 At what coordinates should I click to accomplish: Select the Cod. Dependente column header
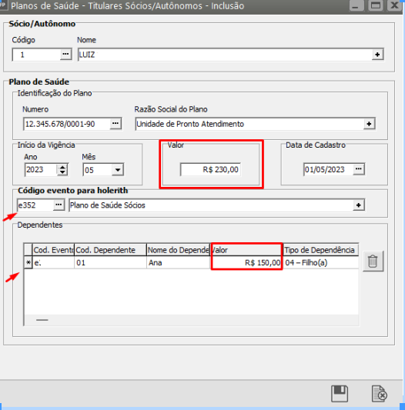[110, 250]
